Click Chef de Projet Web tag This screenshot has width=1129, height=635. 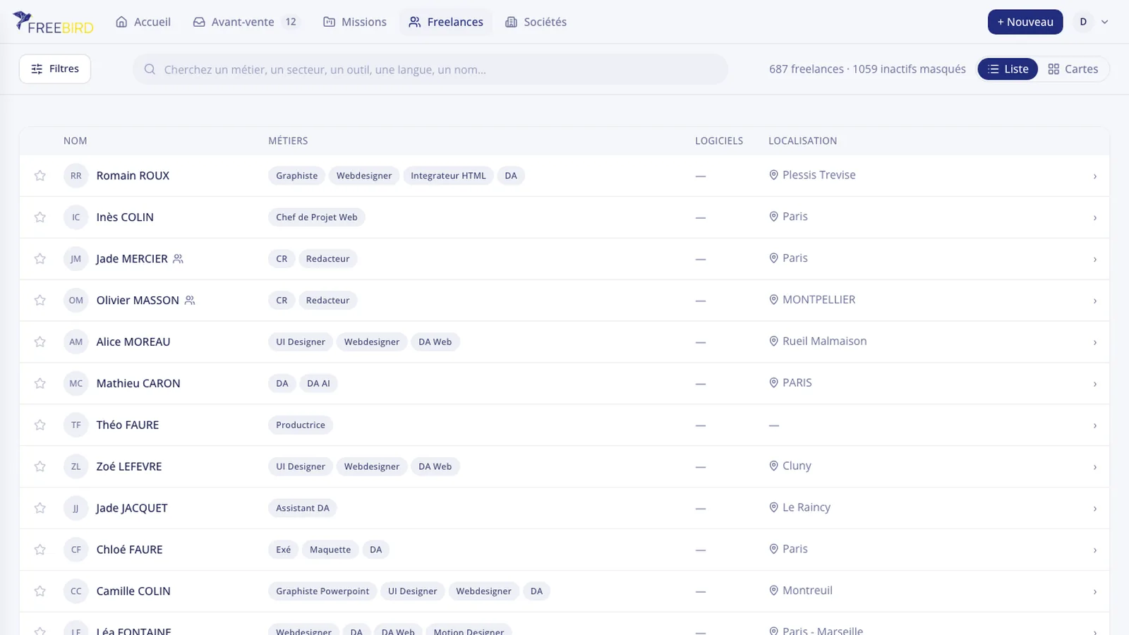317,217
